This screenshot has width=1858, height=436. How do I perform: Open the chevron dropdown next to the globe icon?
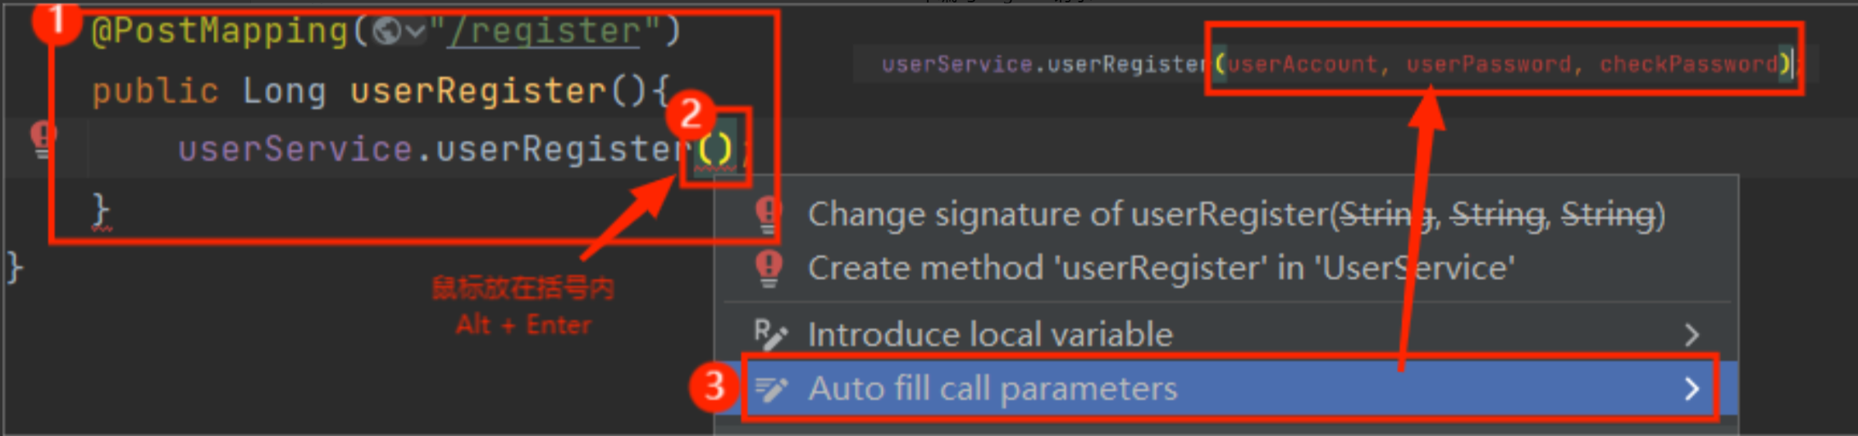click(x=416, y=31)
